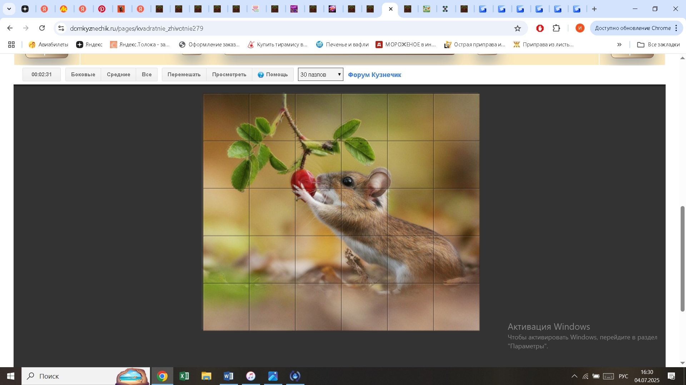Click the page vertical scrollbar thumb
Screen dimensions: 686x385
click(x=682, y=259)
